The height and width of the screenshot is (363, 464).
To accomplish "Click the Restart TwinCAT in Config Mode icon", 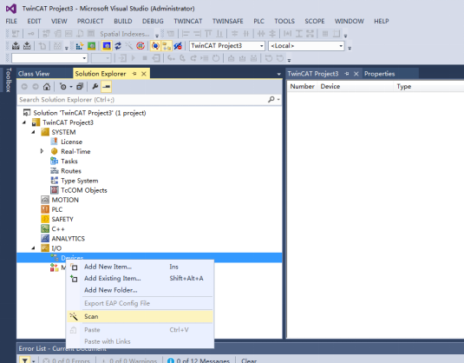I will (x=107, y=46).
